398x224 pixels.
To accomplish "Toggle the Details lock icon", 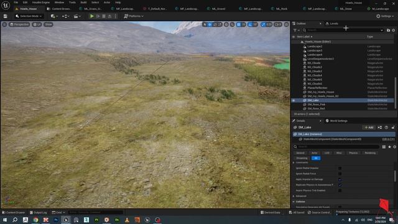I will 393,128.
